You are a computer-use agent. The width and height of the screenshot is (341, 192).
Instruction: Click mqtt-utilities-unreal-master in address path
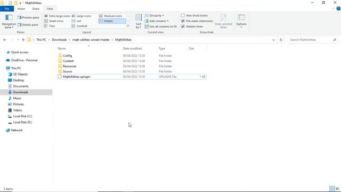tap(91, 40)
